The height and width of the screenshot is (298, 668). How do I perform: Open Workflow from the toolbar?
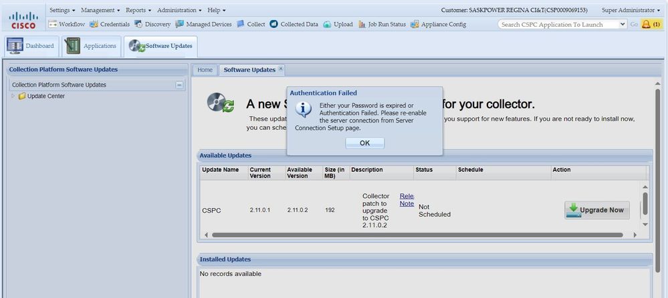pyautogui.click(x=66, y=24)
